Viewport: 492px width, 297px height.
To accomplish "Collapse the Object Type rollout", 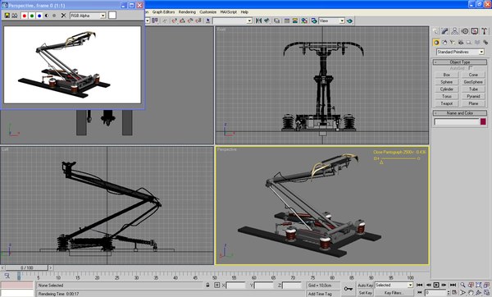I will [460, 62].
